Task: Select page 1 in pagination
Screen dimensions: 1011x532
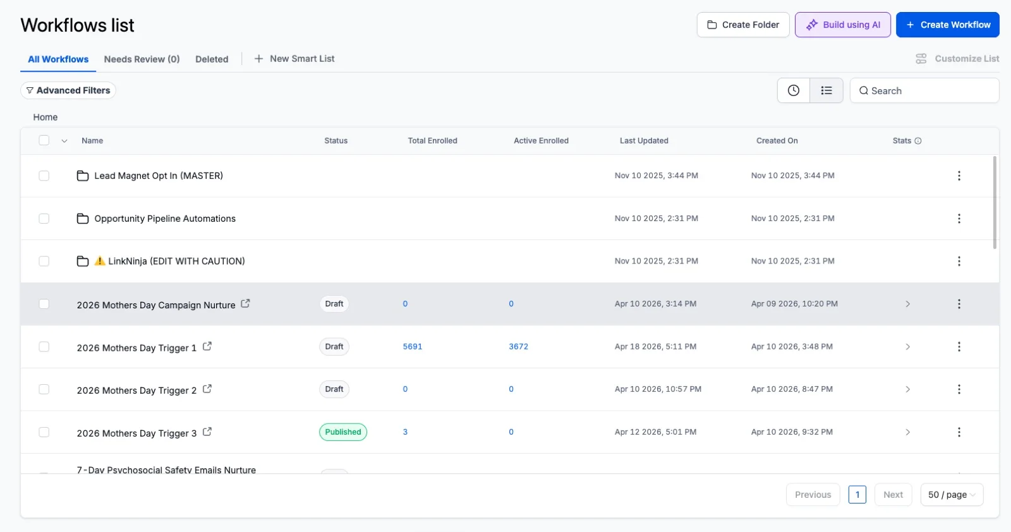Action: (x=857, y=495)
